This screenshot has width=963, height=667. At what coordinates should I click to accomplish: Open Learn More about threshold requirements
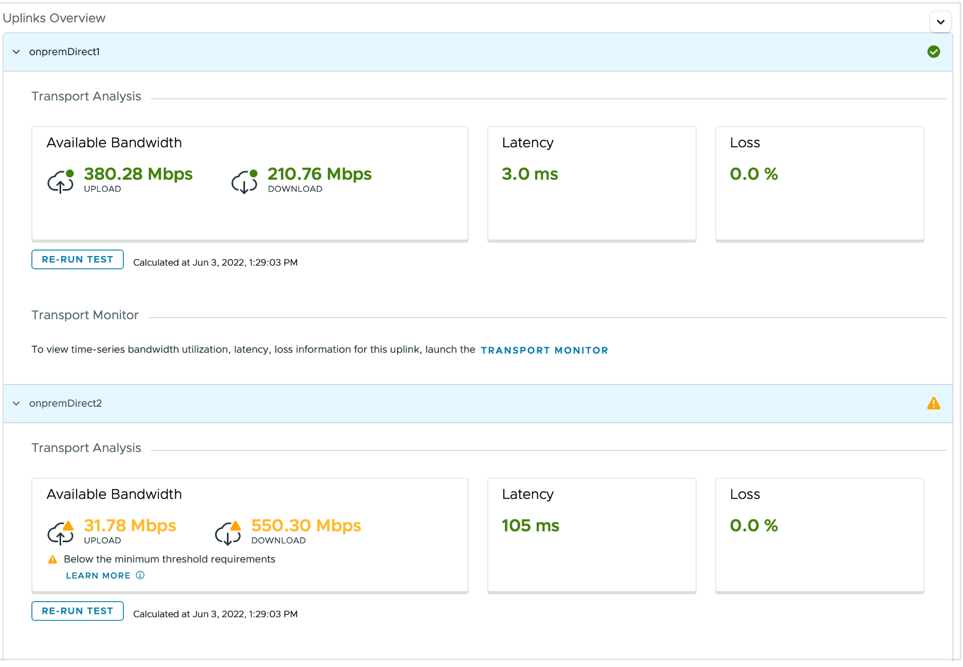tap(98, 576)
